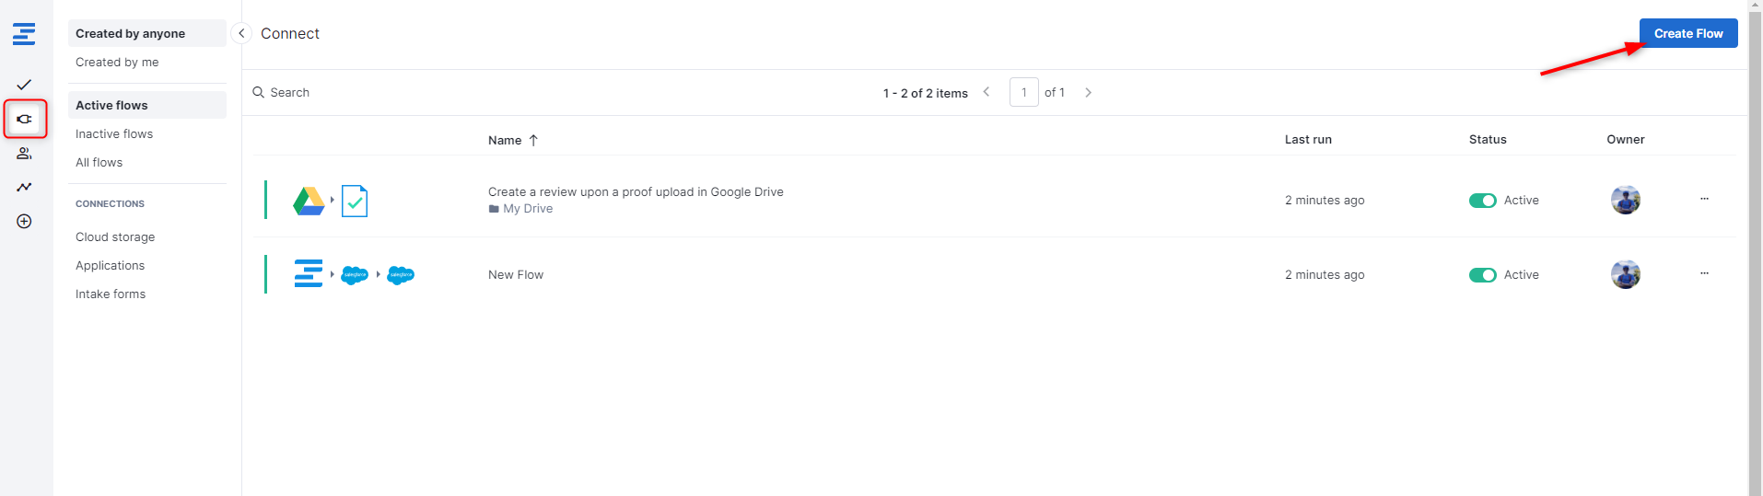
Task: Click the Last run column header
Action: tap(1308, 139)
